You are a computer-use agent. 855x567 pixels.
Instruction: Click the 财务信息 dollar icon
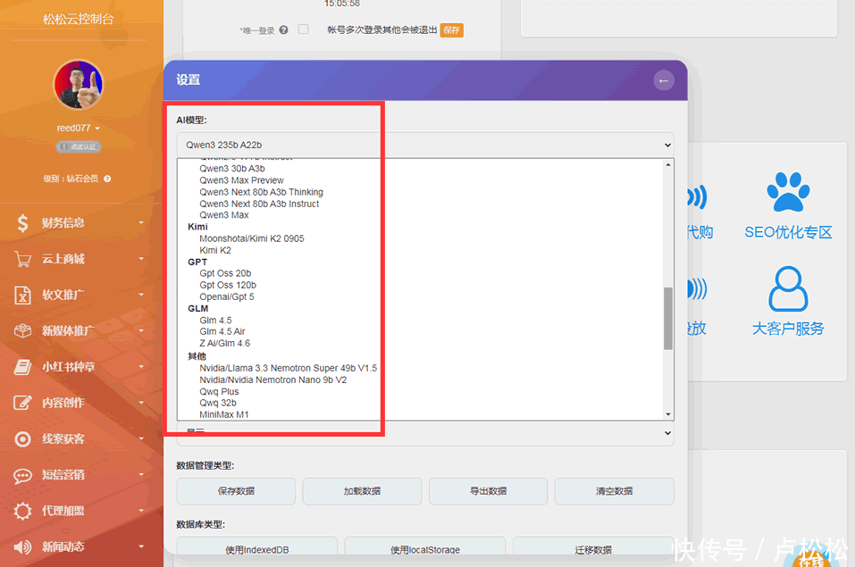23,223
